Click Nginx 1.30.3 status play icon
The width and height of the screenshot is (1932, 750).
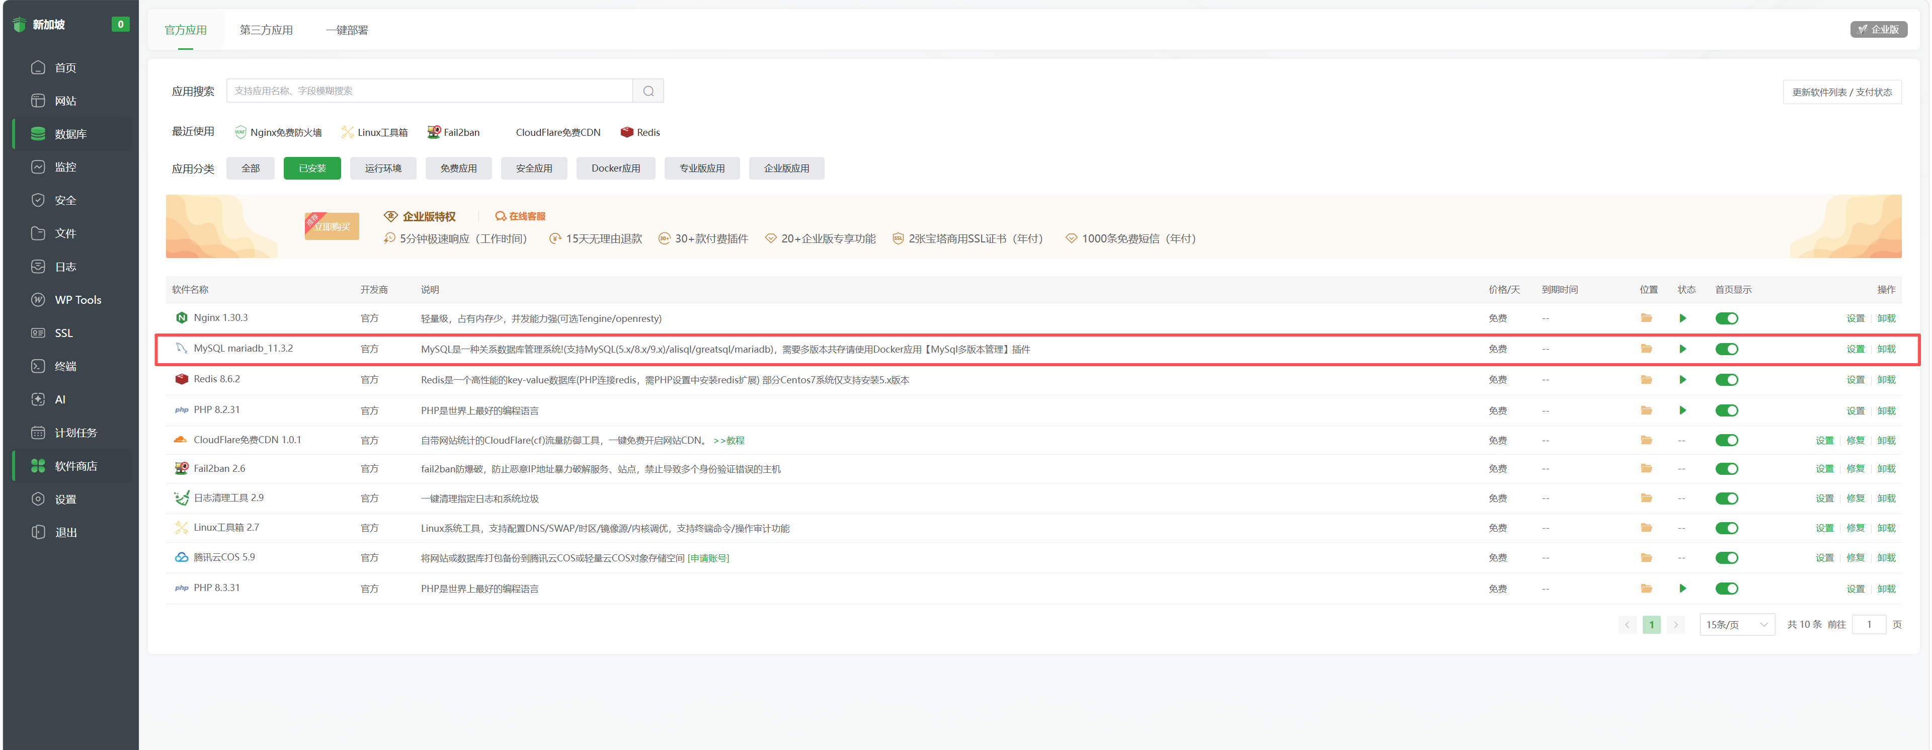tap(1682, 318)
